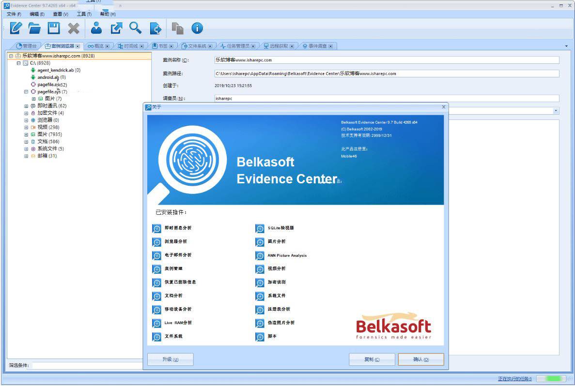575x386 pixels.
Task: Click the 即时消息分析 plugin icon
Action: coord(156,228)
